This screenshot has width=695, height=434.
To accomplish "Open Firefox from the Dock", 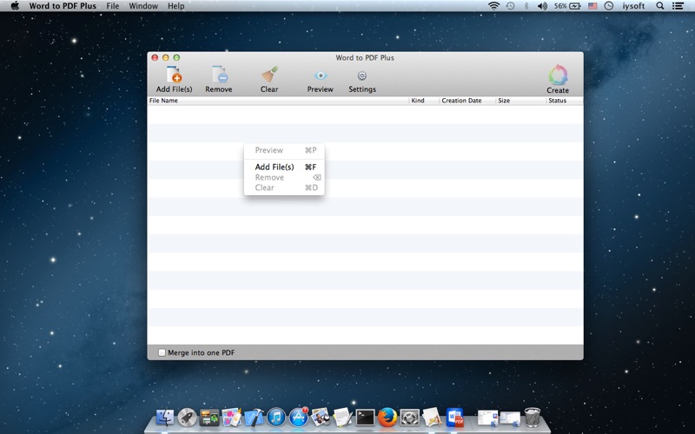I will (387, 418).
